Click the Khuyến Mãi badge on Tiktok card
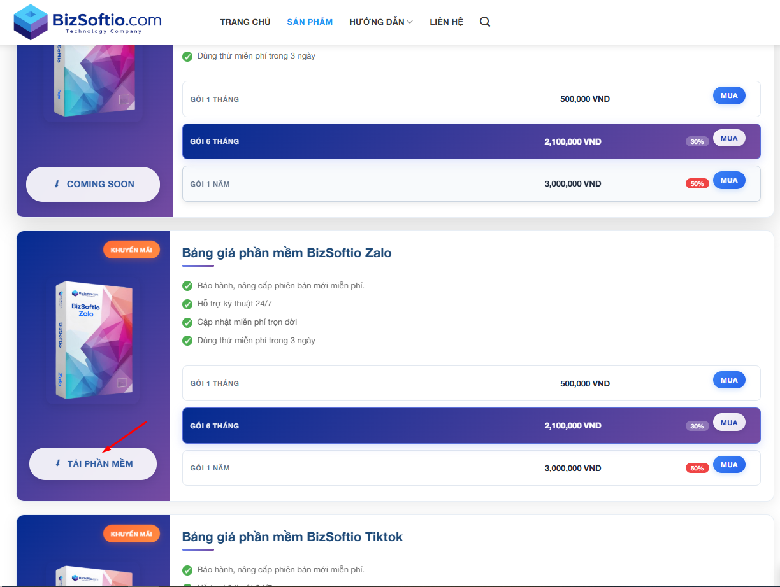 (131, 534)
